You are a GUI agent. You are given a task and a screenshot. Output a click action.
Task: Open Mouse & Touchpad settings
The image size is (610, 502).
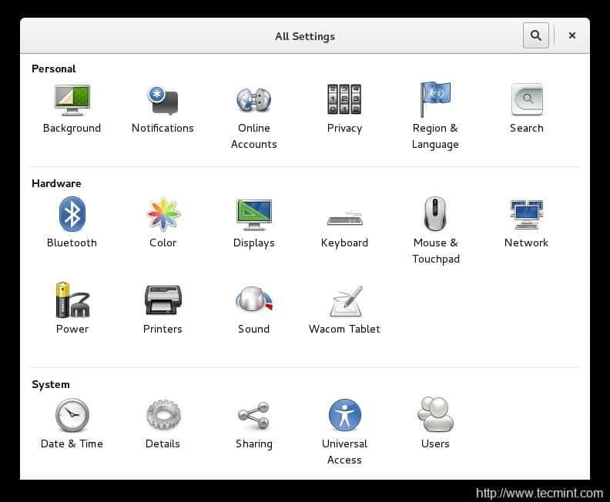point(435,215)
